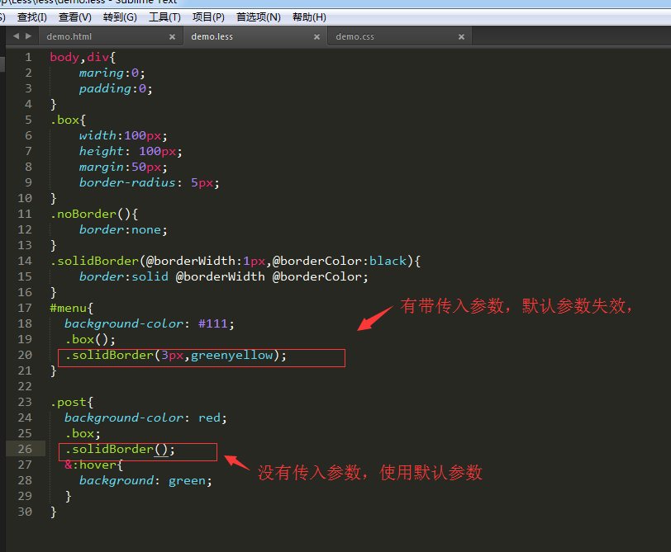Open the 帮助(H) menu
The width and height of the screenshot is (671, 552).
(x=309, y=17)
